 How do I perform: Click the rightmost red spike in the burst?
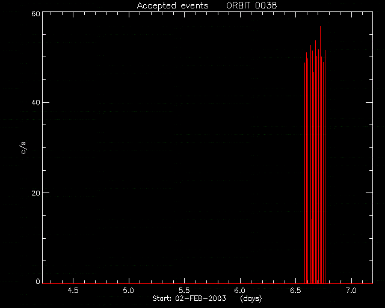tap(325, 167)
